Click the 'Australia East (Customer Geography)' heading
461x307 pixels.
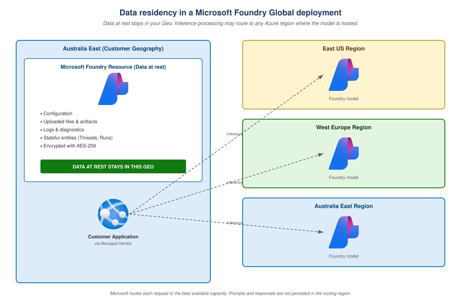pos(113,49)
